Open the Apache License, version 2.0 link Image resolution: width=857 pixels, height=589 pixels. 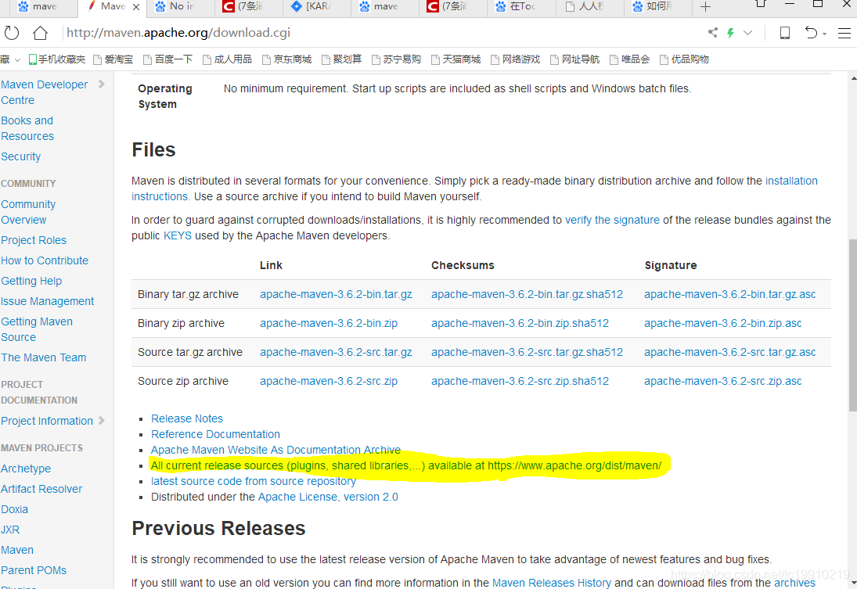tap(328, 497)
